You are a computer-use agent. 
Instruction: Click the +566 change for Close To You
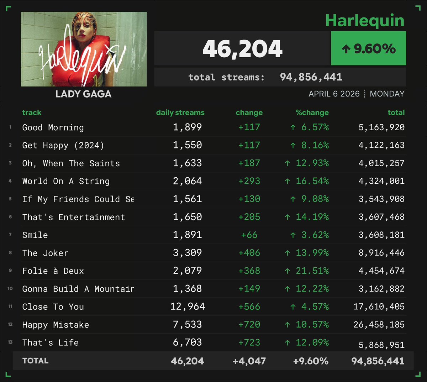click(x=249, y=307)
